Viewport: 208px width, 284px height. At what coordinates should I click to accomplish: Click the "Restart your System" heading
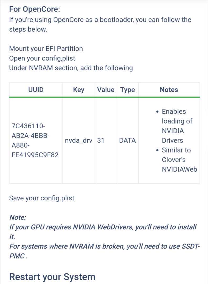tap(52, 277)
